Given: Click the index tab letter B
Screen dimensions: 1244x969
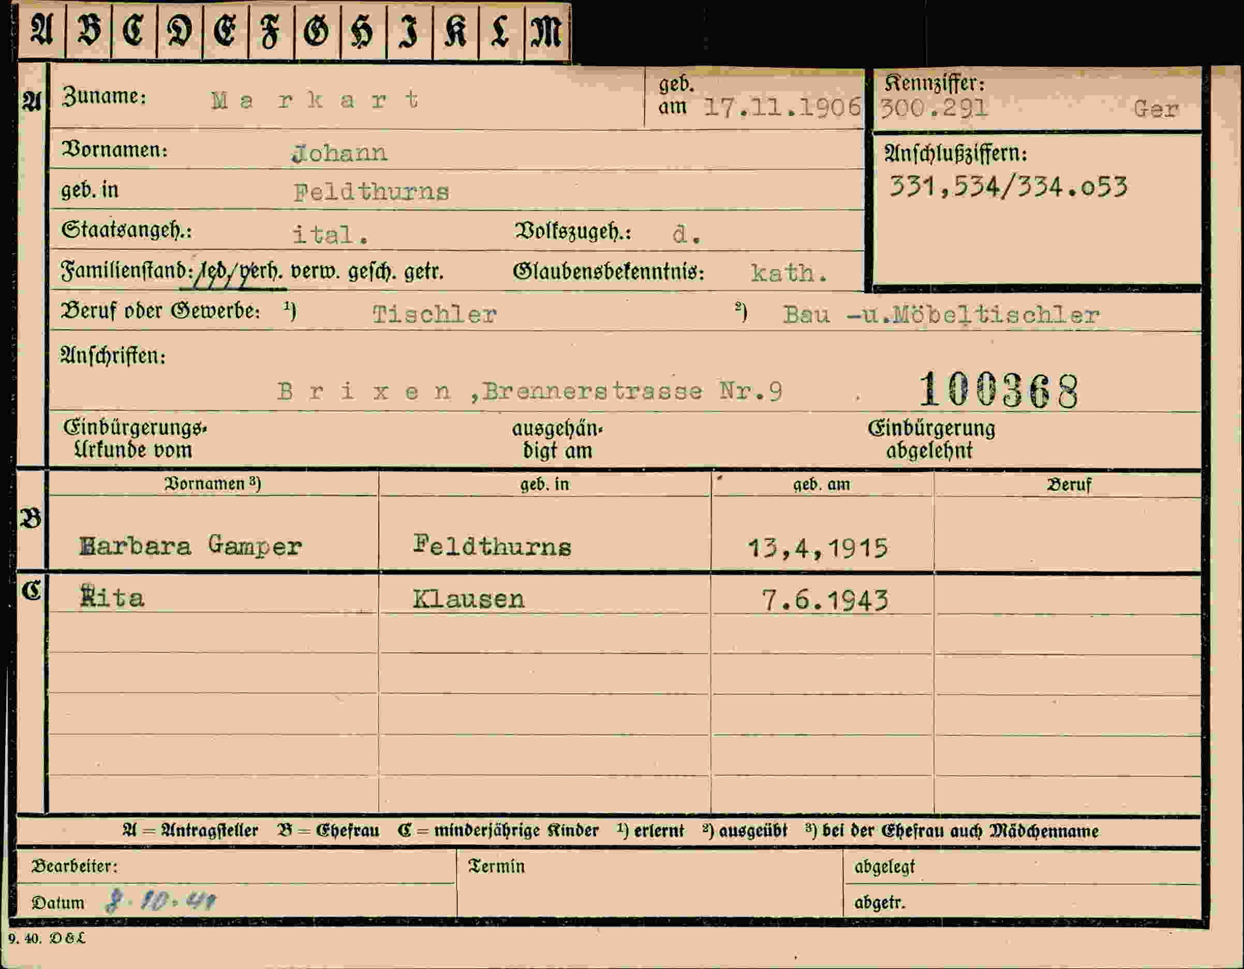Looking at the screenshot, I should pos(89,30).
